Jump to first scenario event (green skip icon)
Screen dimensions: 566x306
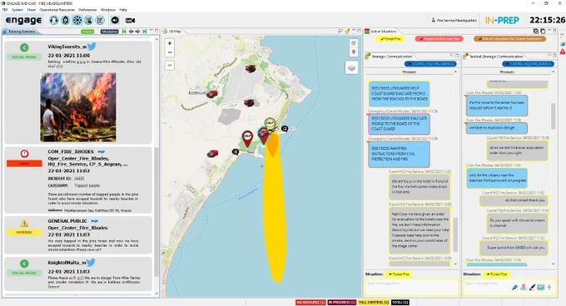[124, 32]
